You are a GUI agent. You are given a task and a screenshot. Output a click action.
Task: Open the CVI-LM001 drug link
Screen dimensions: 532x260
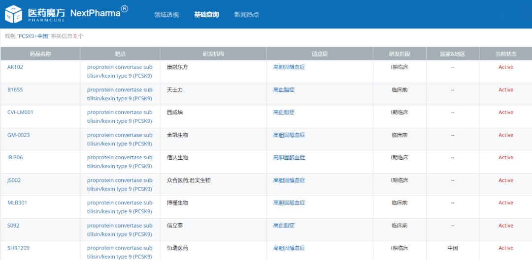point(20,112)
